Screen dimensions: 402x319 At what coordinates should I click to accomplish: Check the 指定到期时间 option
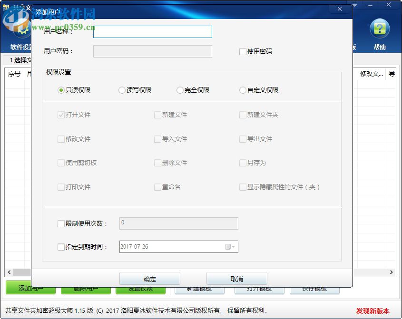pos(61,246)
